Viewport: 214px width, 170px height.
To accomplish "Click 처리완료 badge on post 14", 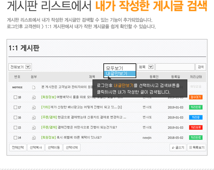I will tap(196, 138).
